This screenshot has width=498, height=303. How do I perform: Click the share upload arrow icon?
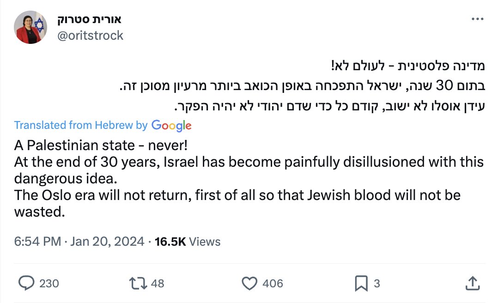pyautogui.click(x=472, y=283)
